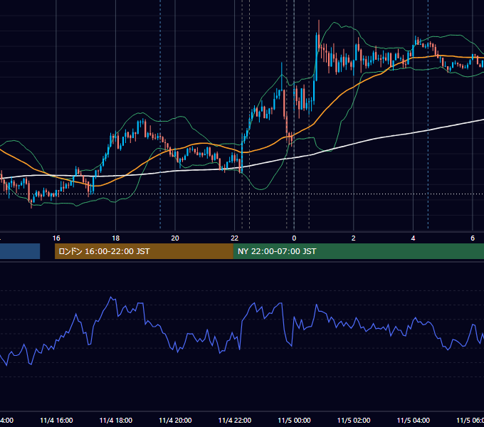Viewport: 484px width, 427px height.
Task: Click the 11/4 16:00 date label
Action: [x=56, y=420]
